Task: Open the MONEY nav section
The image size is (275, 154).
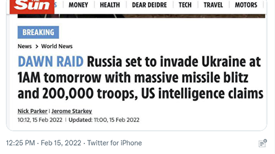Action: tap(78, 5)
